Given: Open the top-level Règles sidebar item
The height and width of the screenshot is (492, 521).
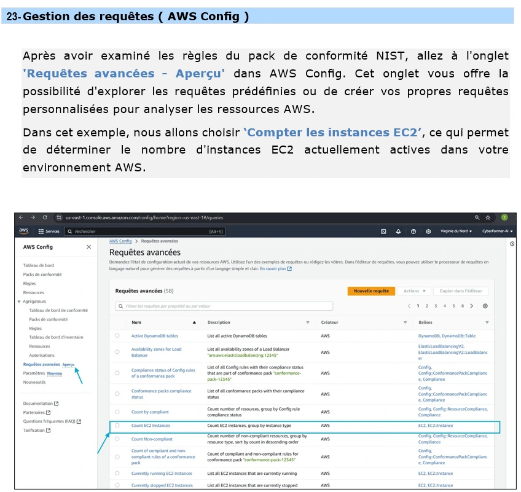Looking at the screenshot, I should click(x=29, y=283).
